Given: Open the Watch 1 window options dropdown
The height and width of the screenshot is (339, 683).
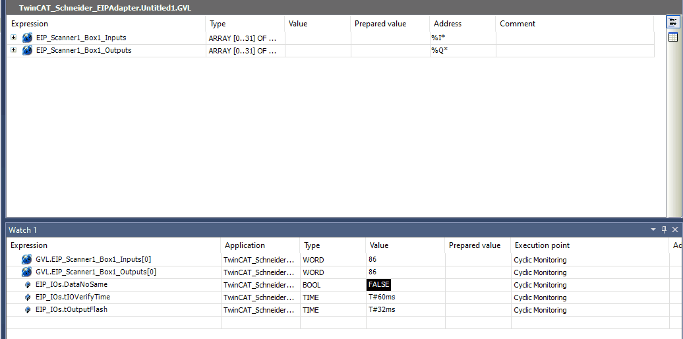Looking at the screenshot, I should coord(653,230).
